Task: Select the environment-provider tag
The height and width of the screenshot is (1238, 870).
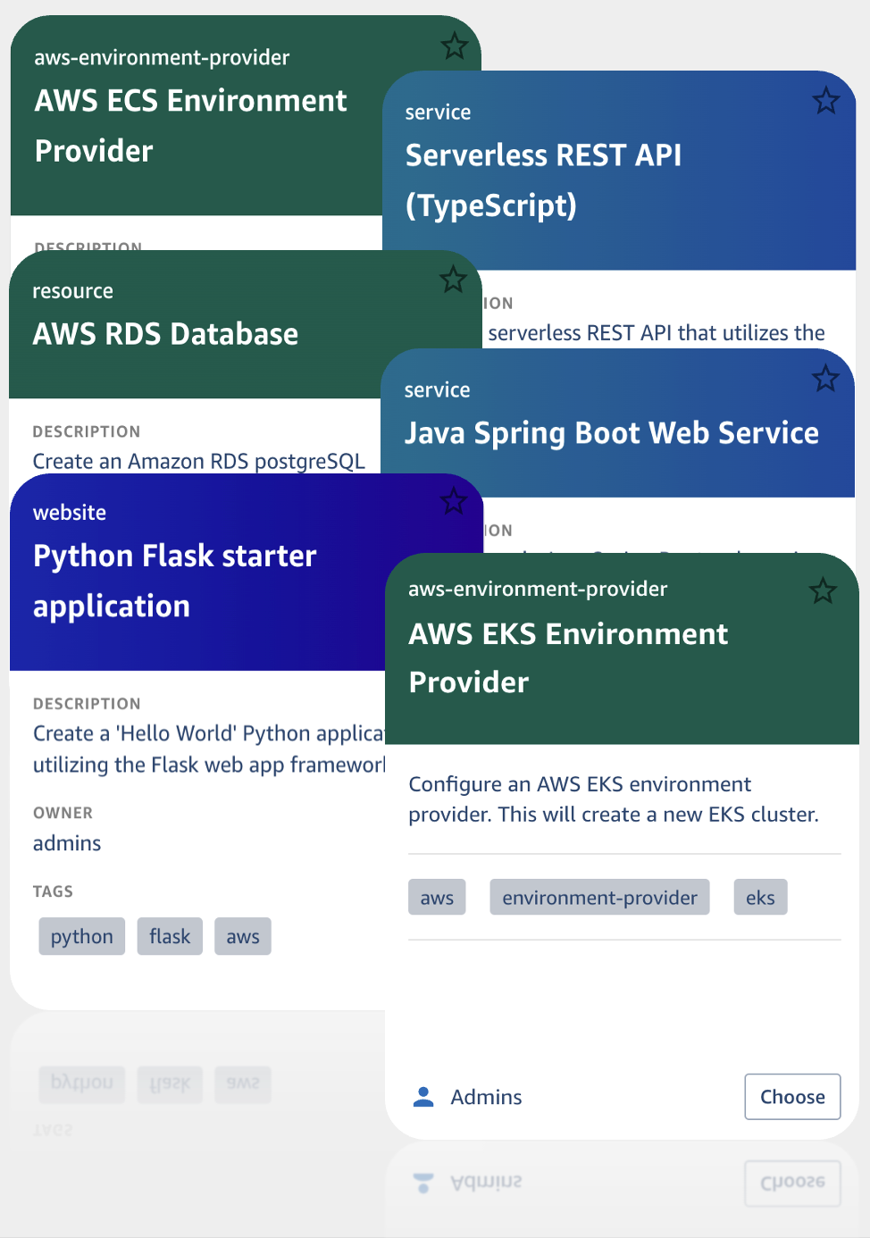Action: coord(599,898)
